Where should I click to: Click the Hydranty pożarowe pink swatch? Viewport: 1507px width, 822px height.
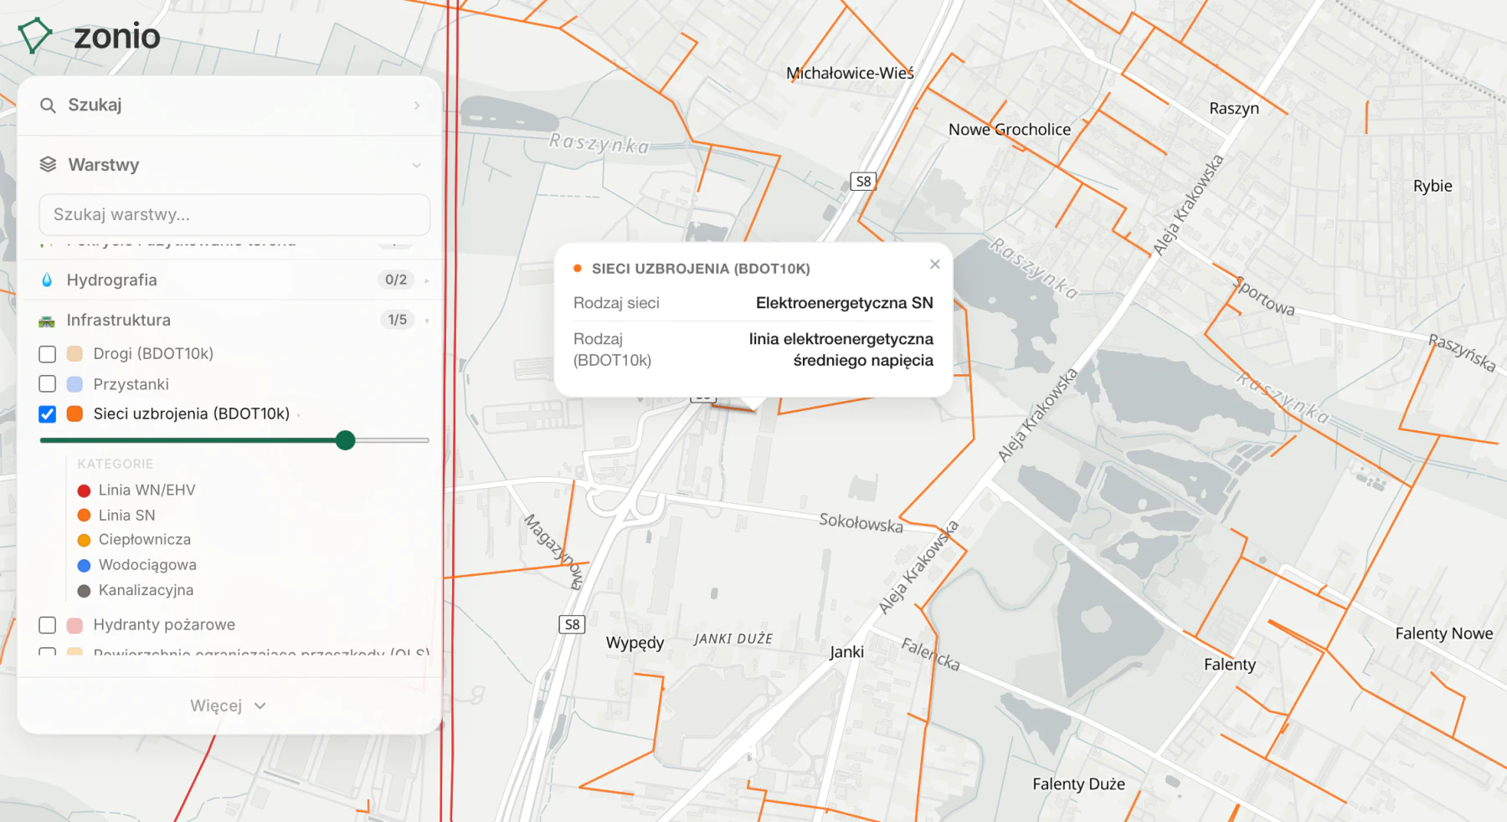tap(75, 625)
